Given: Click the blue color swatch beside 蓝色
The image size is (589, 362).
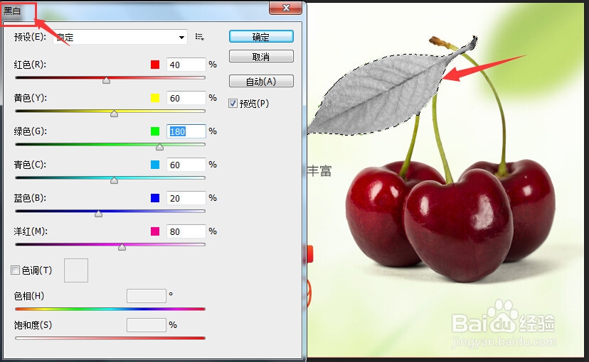Looking at the screenshot, I should coord(155,198).
